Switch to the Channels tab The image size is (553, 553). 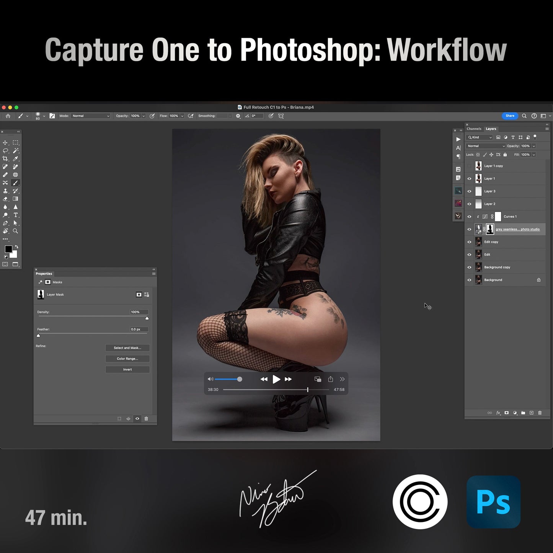tap(474, 129)
